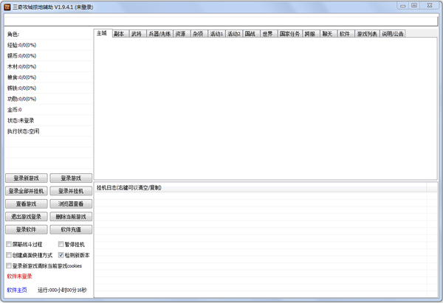Click 登录全部并挂机 button
The height and width of the screenshot is (303, 443).
(27, 191)
